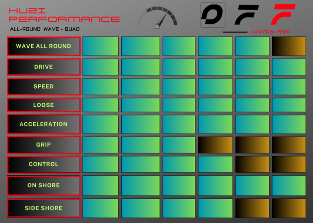
Task: Select the ON SHORE row label
Action: click(x=43, y=185)
